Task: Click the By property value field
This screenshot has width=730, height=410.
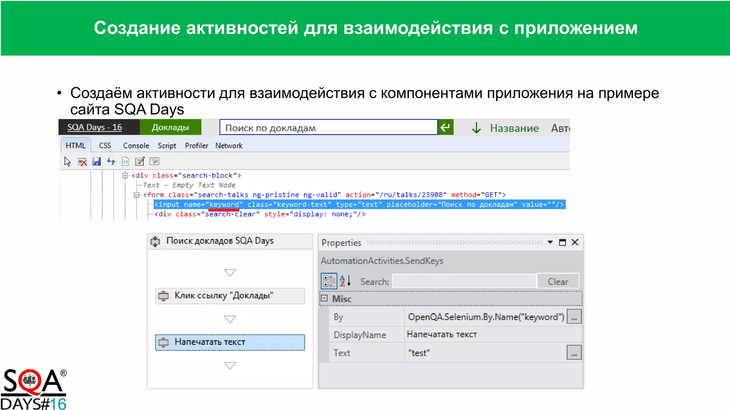Action: [485, 317]
